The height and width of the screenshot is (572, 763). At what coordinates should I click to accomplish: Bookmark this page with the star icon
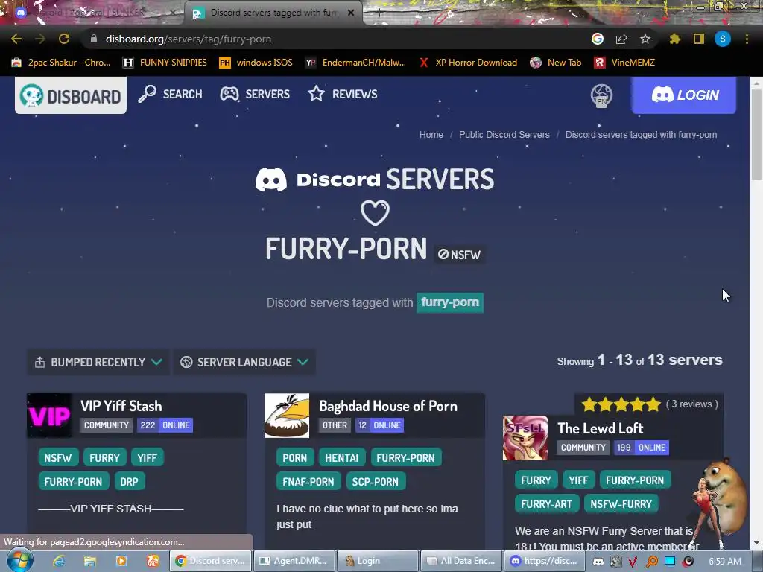pos(645,39)
